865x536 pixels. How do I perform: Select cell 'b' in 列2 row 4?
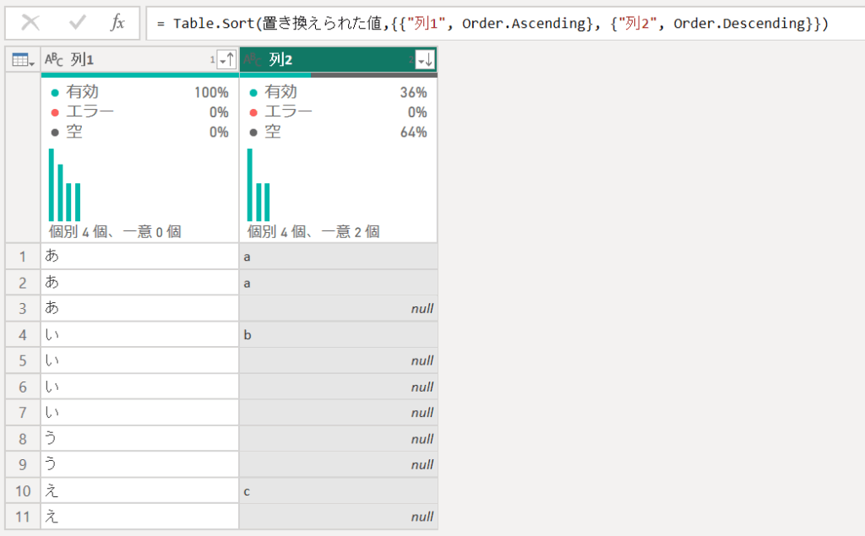339,335
